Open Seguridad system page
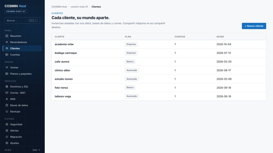The image size is (273, 153). click(22, 124)
